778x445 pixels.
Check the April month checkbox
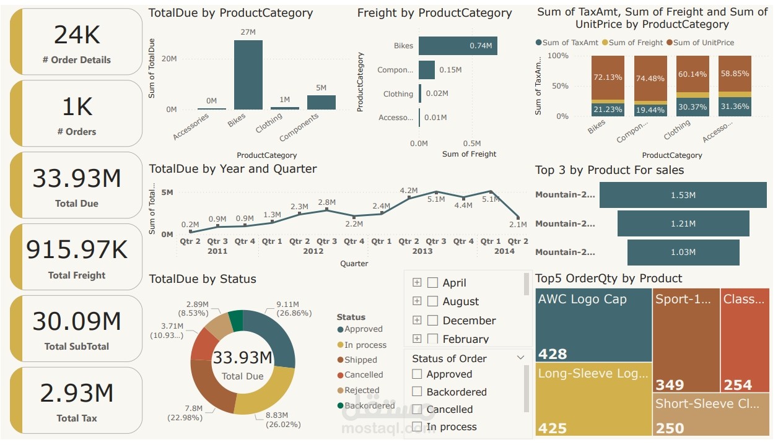tap(432, 282)
